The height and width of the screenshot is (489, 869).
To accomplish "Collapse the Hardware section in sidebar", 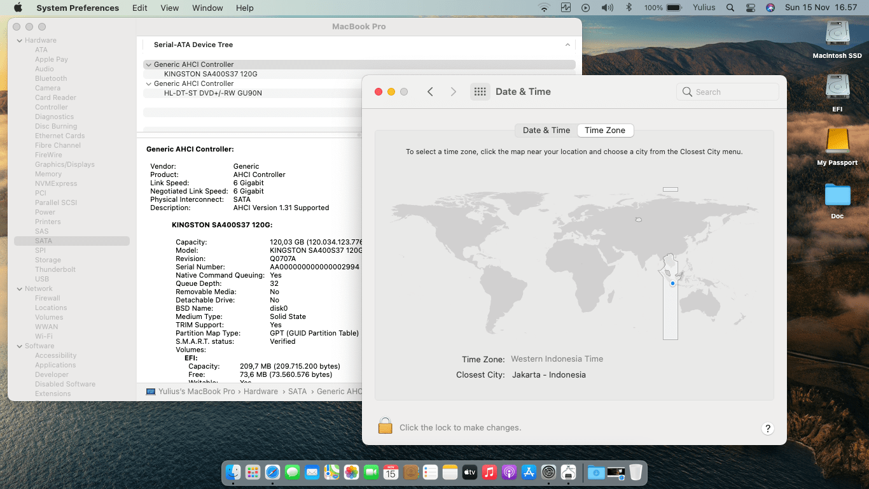I will [19, 41].
